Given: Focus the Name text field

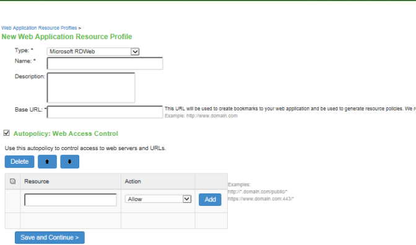Looking at the screenshot, I should [105, 63].
